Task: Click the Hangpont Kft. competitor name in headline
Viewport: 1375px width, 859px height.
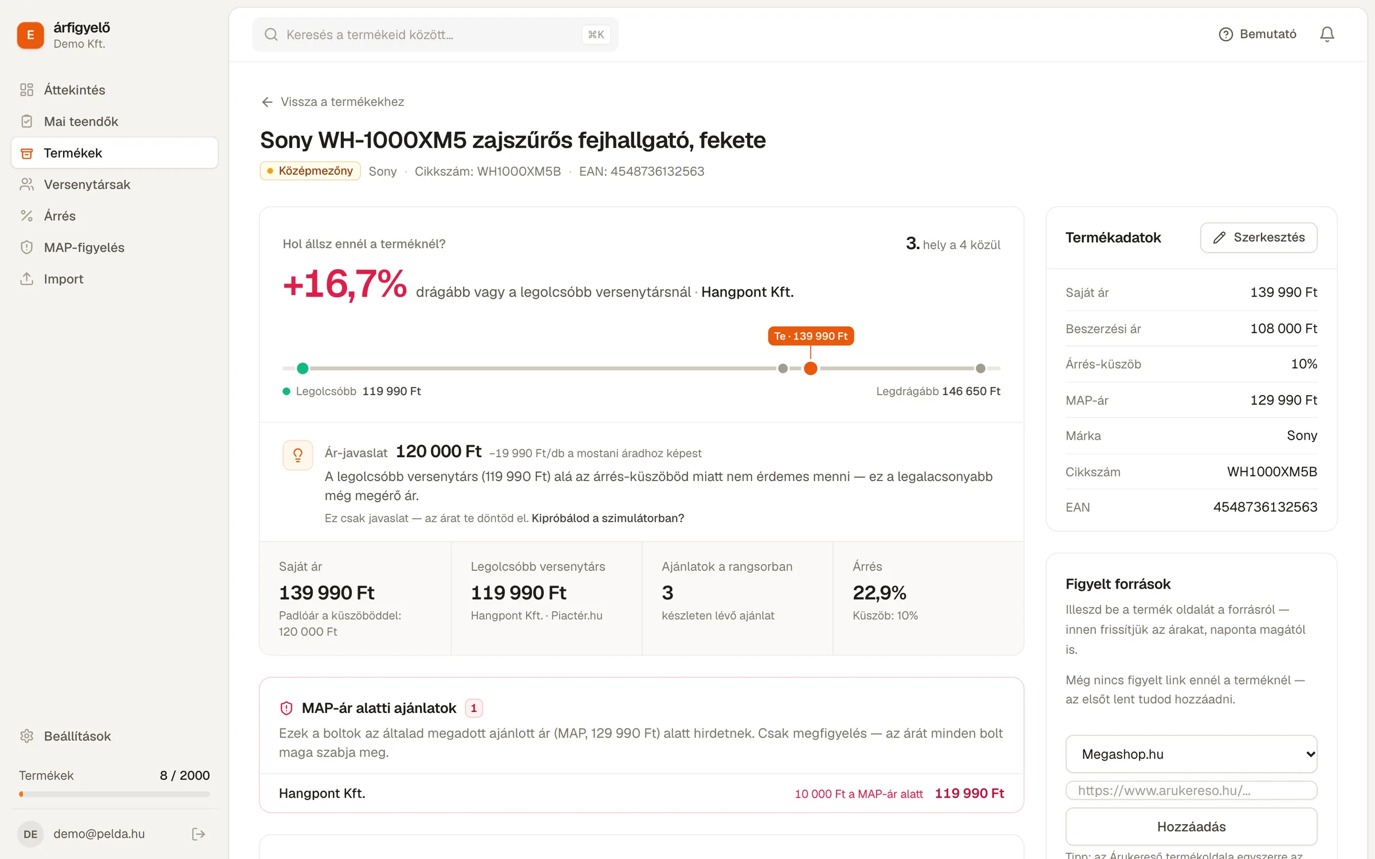Action: point(747,292)
